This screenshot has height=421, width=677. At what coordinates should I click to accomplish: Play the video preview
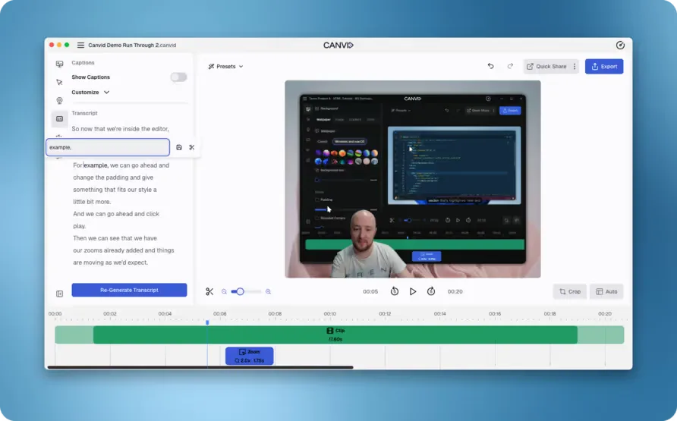(x=413, y=291)
